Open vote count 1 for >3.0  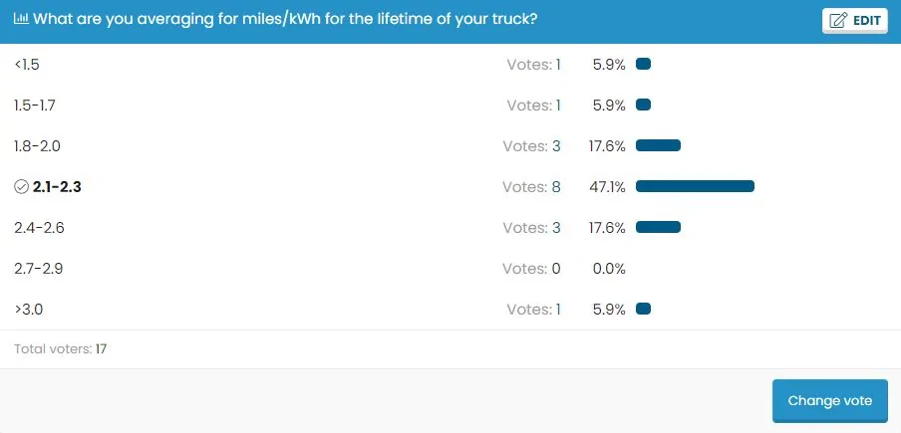(x=558, y=309)
